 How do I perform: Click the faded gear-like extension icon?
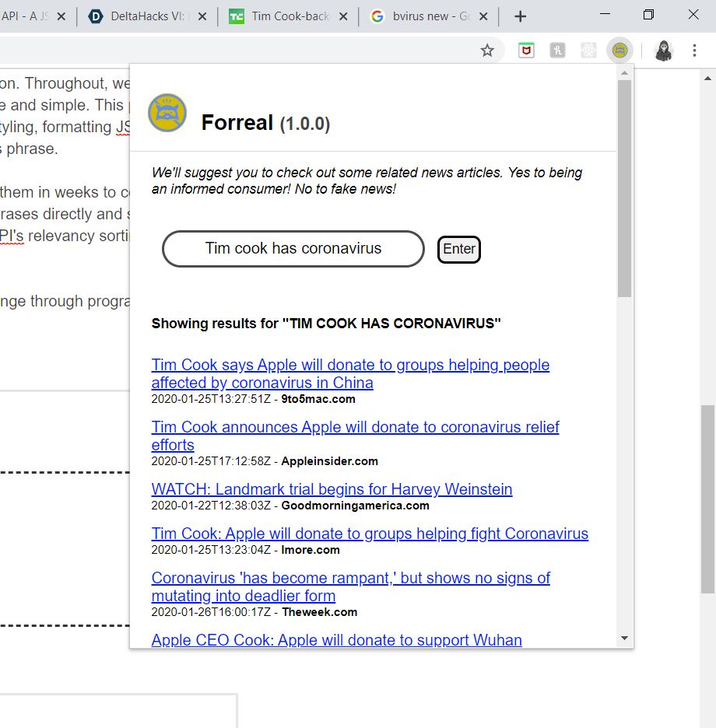point(588,50)
